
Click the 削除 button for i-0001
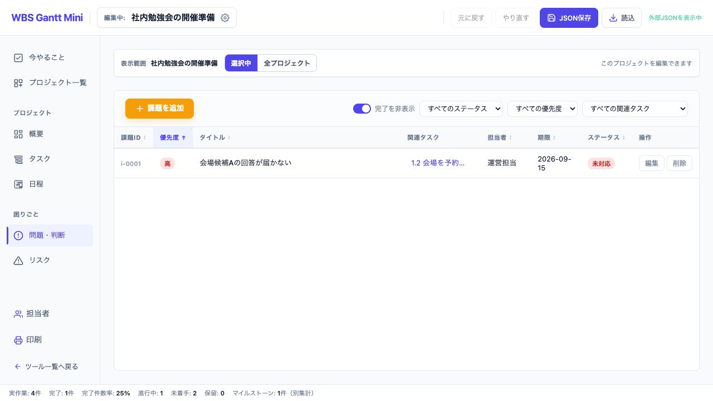point(680,163)
